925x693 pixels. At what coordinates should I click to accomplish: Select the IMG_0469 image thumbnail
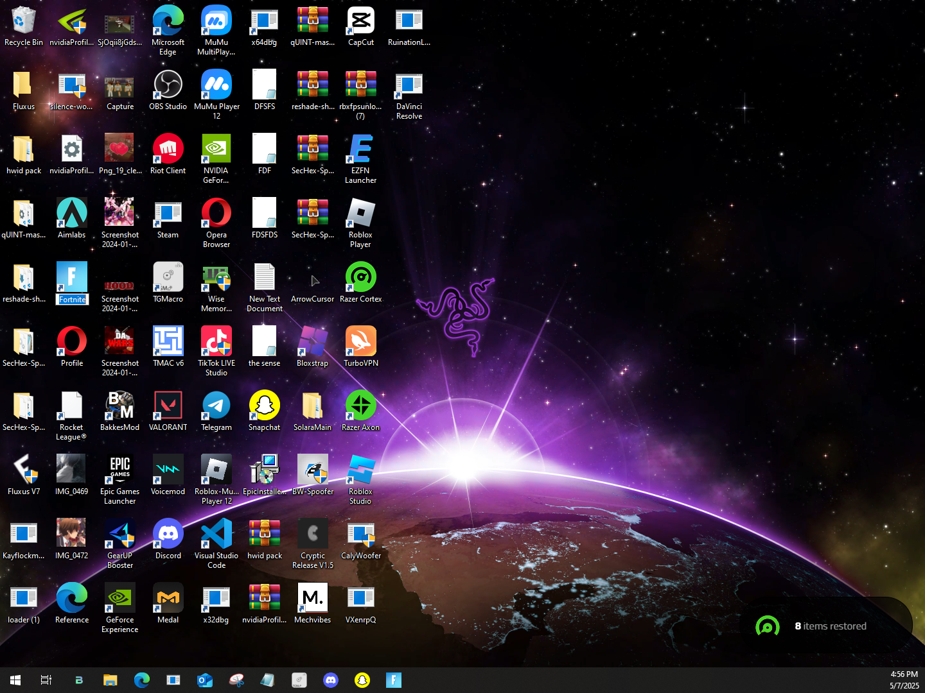click(x=72, y=476)
